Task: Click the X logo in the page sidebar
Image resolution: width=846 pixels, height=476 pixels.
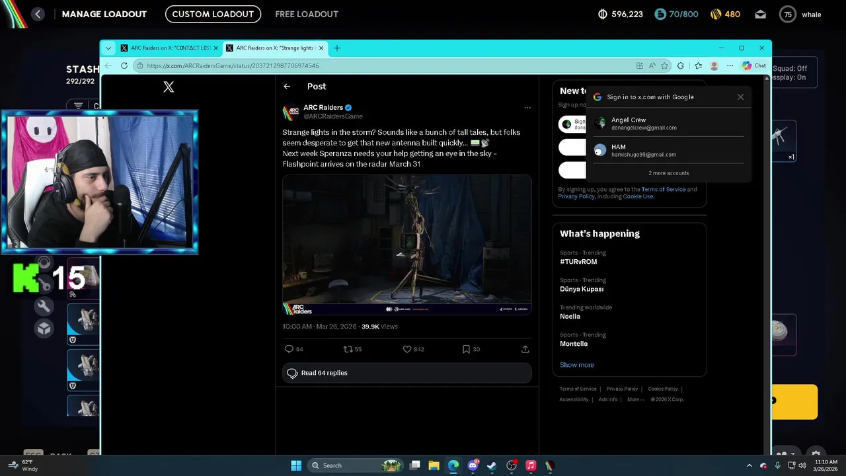Action: pyautogui.click(x=169, y=87)
